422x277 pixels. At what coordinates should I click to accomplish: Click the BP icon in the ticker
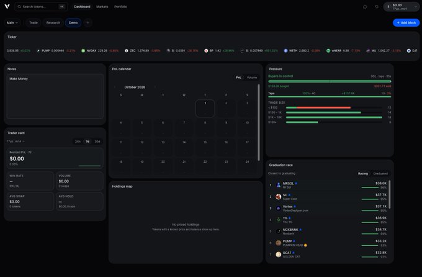pos(206,51)
